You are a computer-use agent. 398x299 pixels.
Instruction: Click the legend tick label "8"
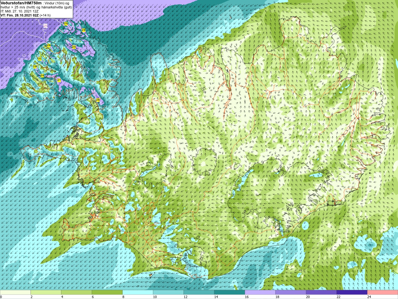123,297
